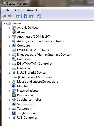Click the Forward arrow toolbar button
Viewport: 94px width, 126px height.
(x=10, y=16)
